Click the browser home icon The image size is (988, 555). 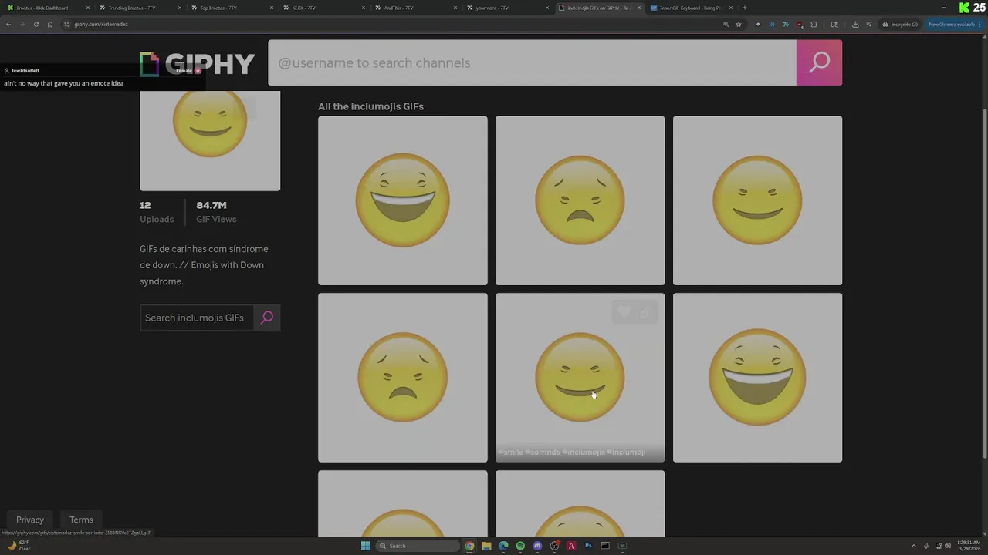(50, 24)
